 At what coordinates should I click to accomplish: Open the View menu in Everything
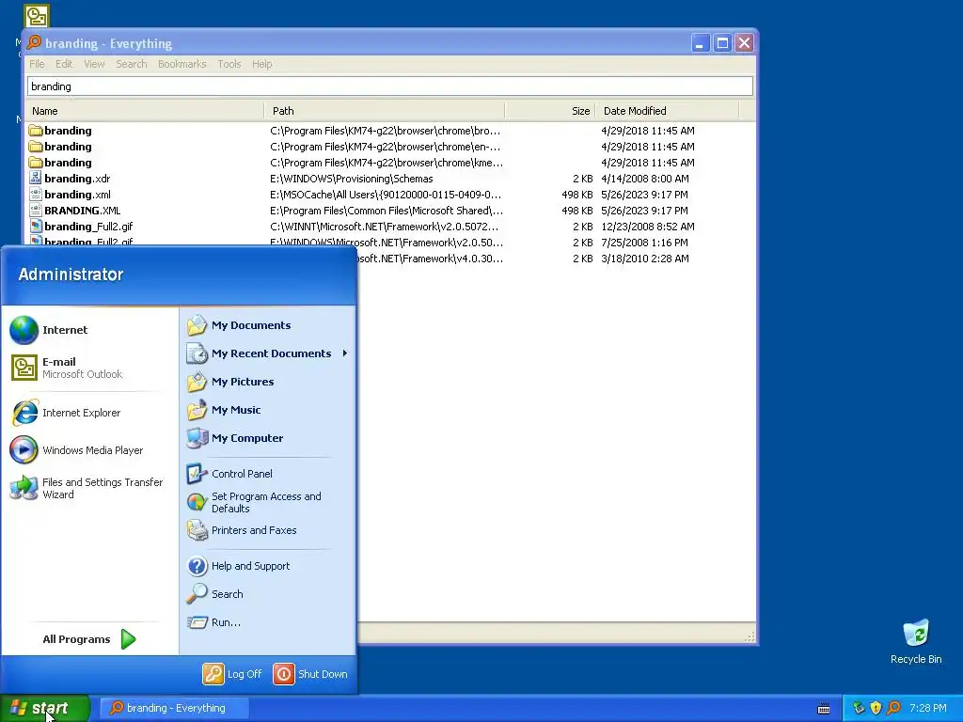(x=94, y=64)
